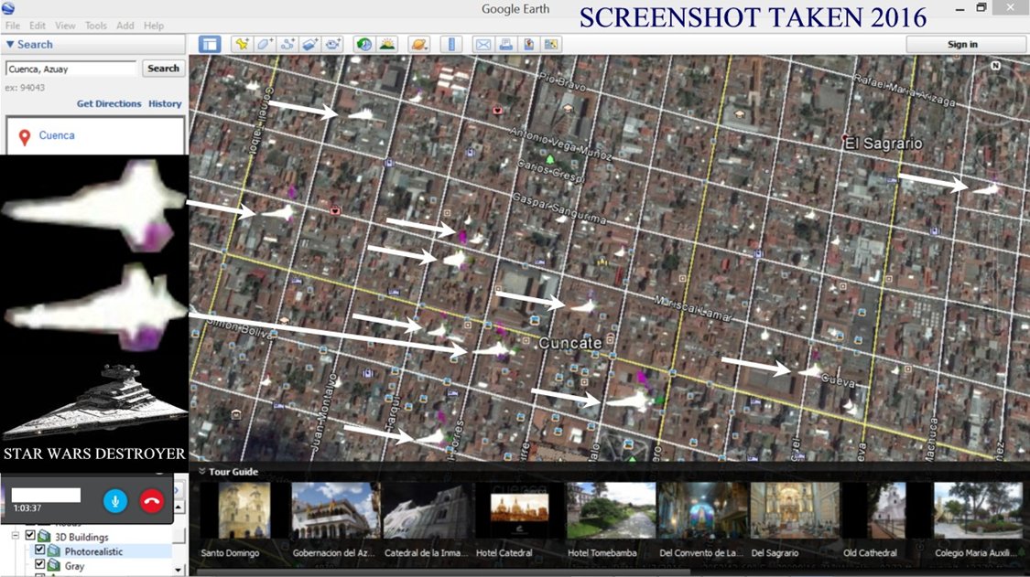The height and width of the screenshot is (577, 1030).
Task: Toggle the sunlight icon in toolbar
Action: [387, 44]
